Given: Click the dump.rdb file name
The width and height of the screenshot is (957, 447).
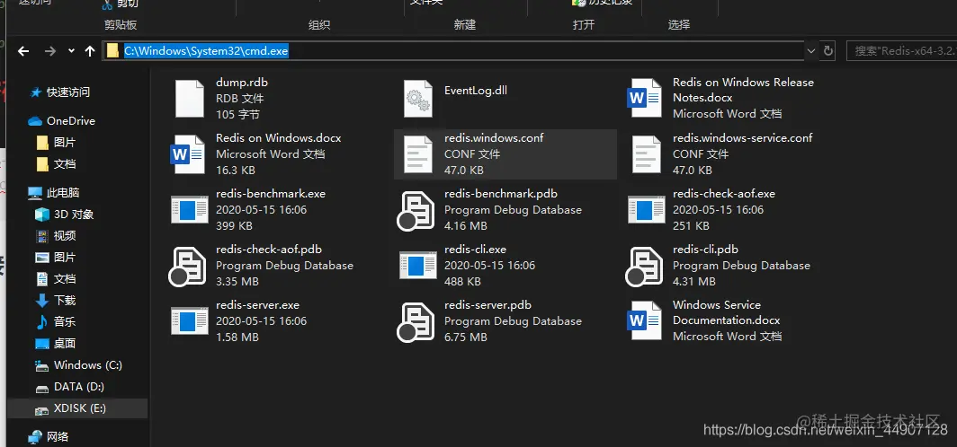Looking at the screenshot, I should 242,83.
